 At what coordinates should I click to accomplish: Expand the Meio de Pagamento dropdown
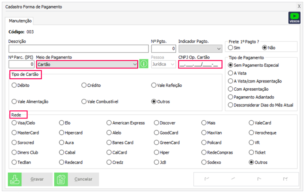pyautogui.click(x=133, y=64)
